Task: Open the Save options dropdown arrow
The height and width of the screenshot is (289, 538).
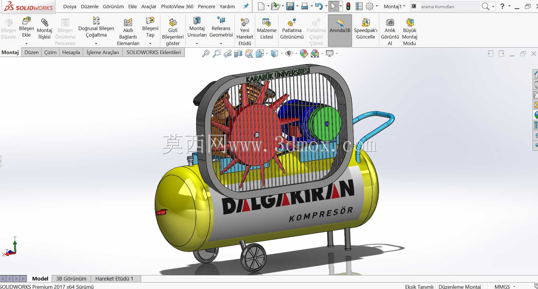Action: [x=297, y=6]
